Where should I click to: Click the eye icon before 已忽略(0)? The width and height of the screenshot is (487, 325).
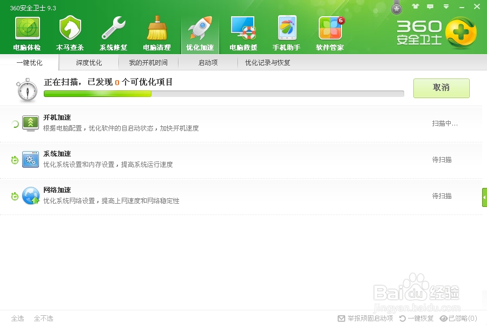444,318
